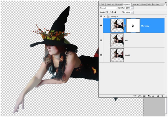Collapse the Group 1 disclosure triangle
Screen dimensions: 168x117
(105, 17)
